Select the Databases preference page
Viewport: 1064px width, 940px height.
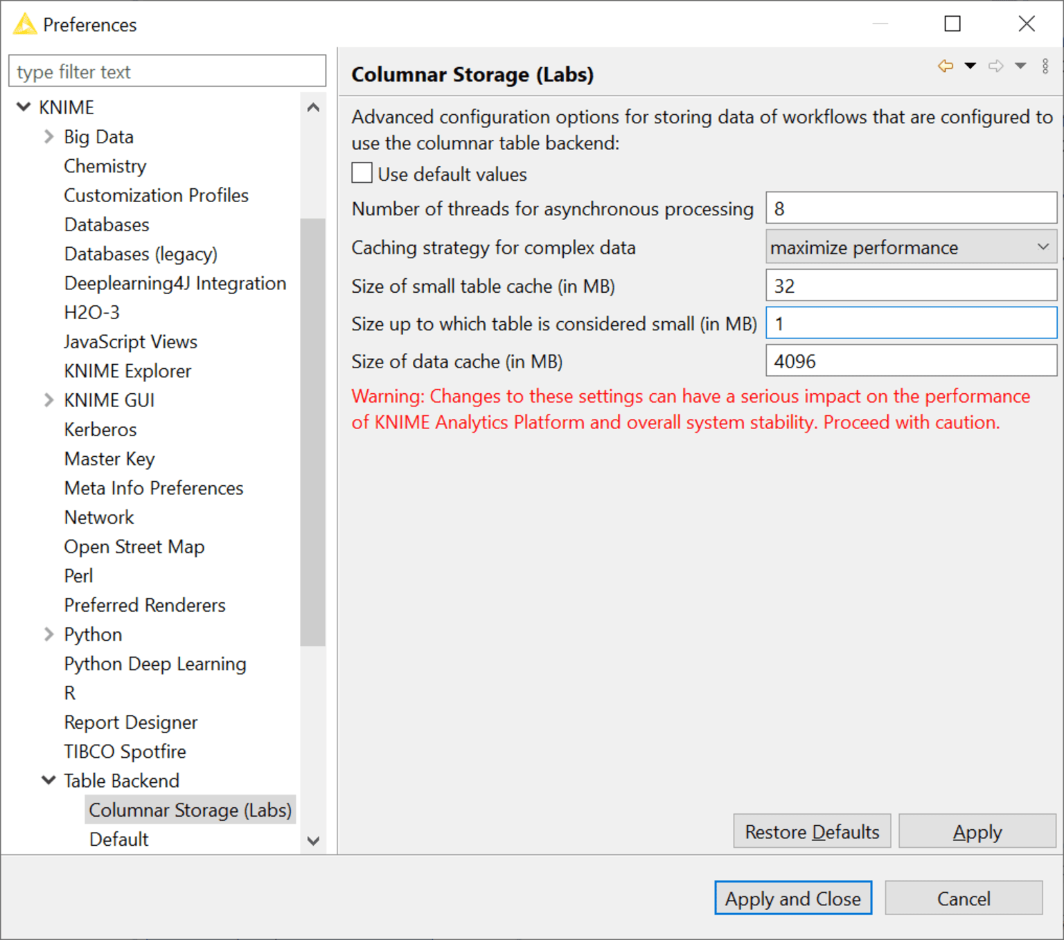(106, 224)
